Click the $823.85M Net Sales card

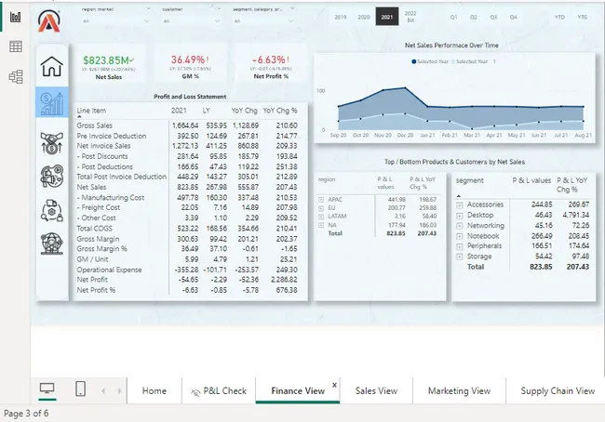point(109,63)
